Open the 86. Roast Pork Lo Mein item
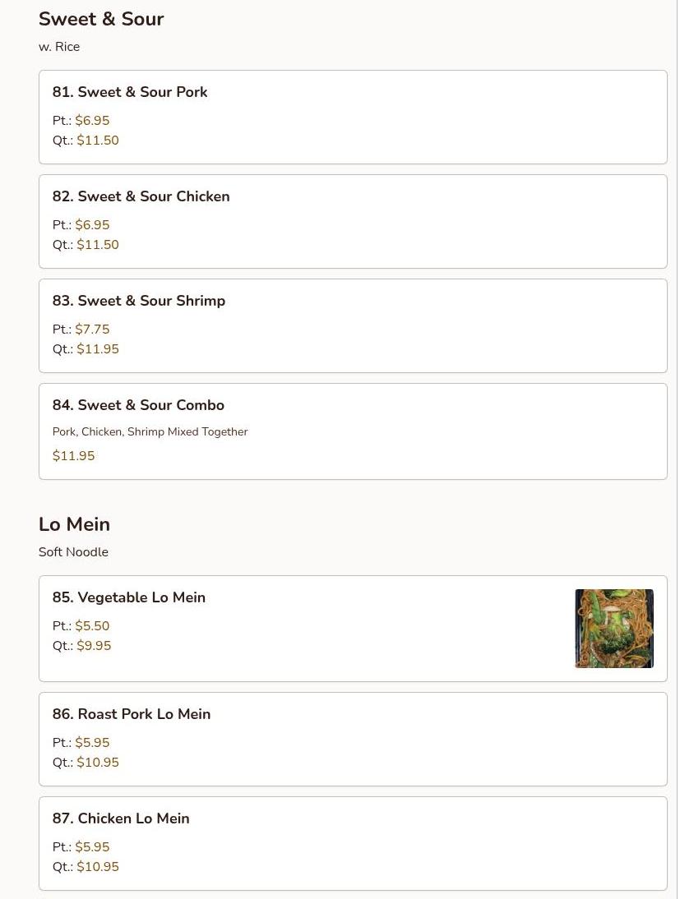Screen dimensions: 694x899 [x=132, y=714]
